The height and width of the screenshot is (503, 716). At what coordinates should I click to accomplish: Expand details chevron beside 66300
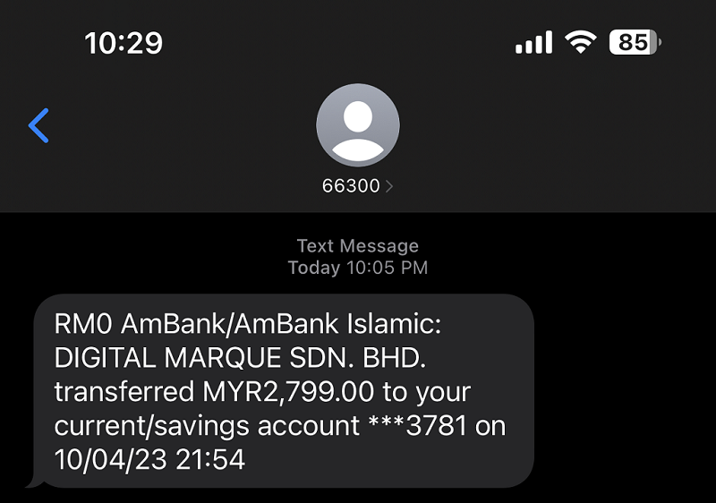point(388,186)
